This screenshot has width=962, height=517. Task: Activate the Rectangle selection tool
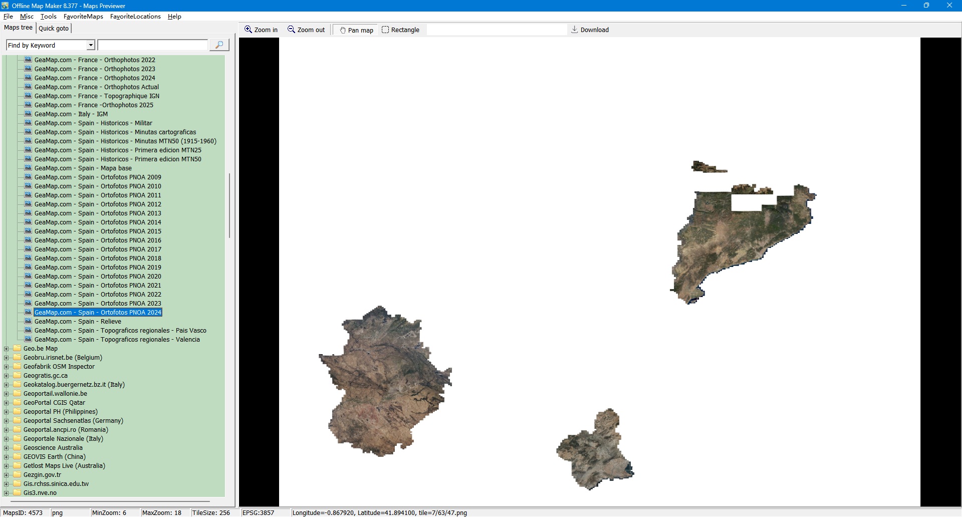tap(400, 30)
